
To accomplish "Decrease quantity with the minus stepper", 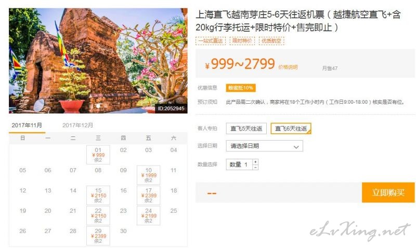I will tap(255, 167).
